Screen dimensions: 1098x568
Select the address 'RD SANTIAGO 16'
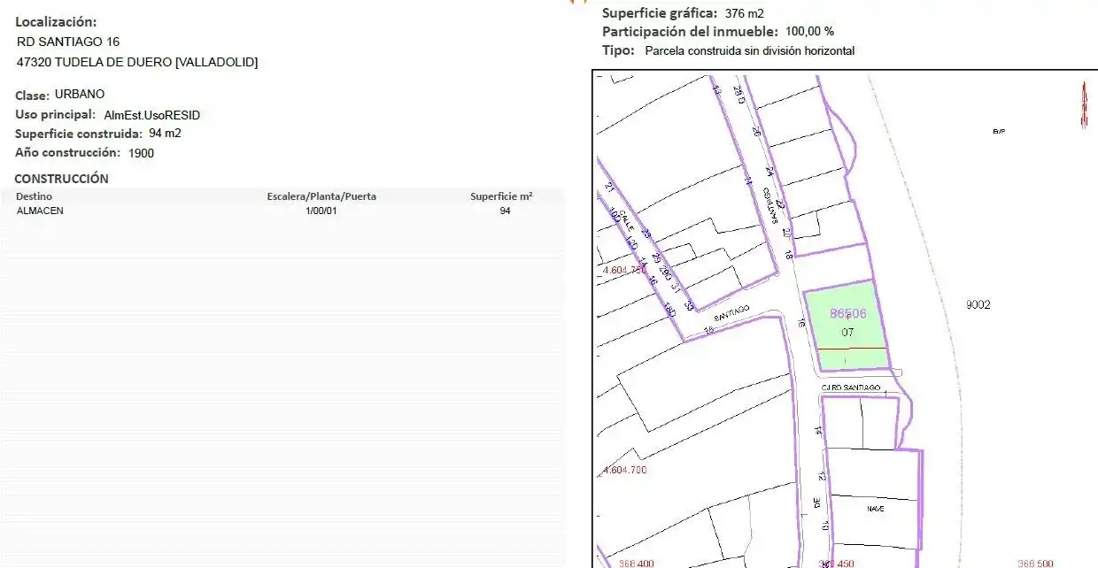pos(68,42)
